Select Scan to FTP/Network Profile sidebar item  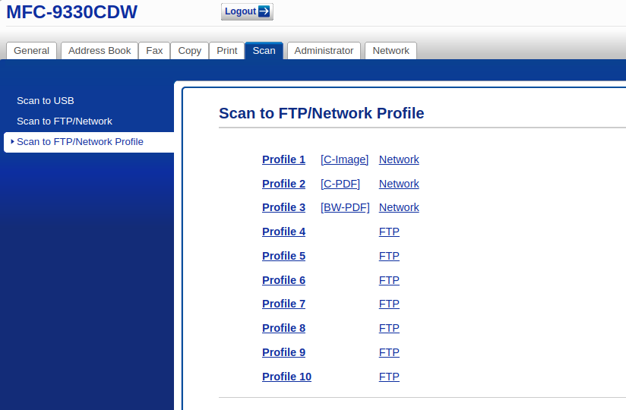[89, 142]
